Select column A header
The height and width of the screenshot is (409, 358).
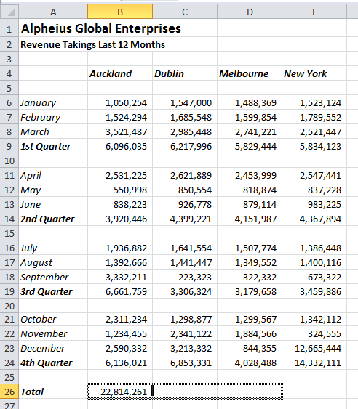tap(53, 12)
